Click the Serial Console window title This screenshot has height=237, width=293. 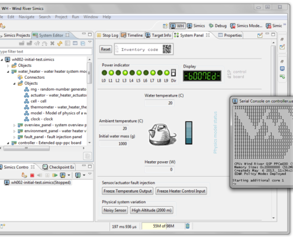[x=266, y=101]
